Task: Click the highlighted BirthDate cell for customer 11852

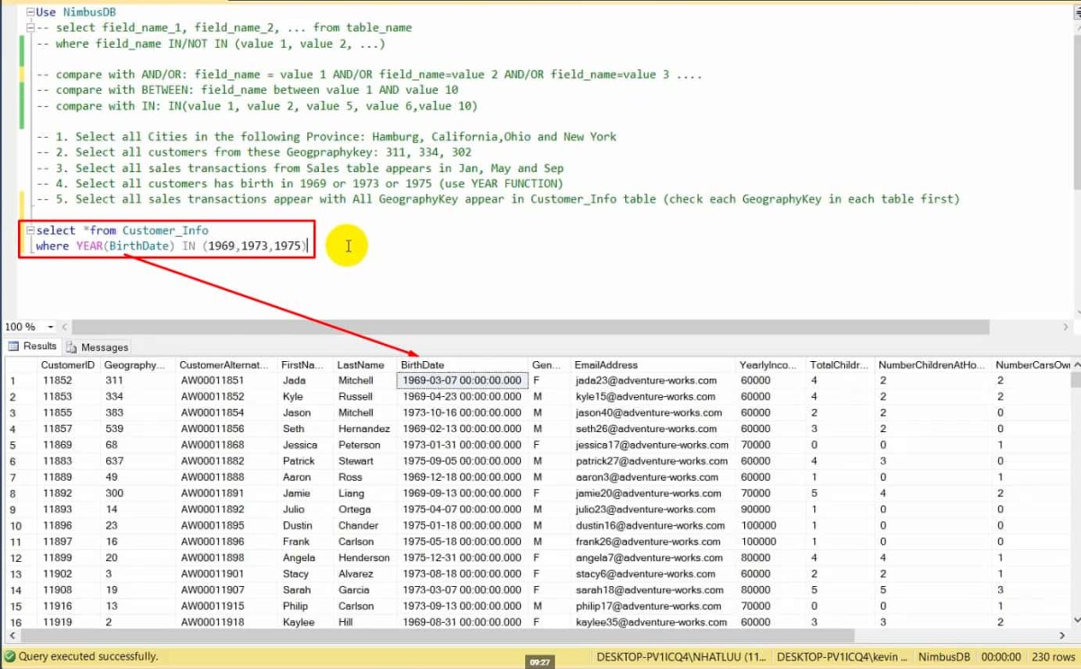Action: 462,380
